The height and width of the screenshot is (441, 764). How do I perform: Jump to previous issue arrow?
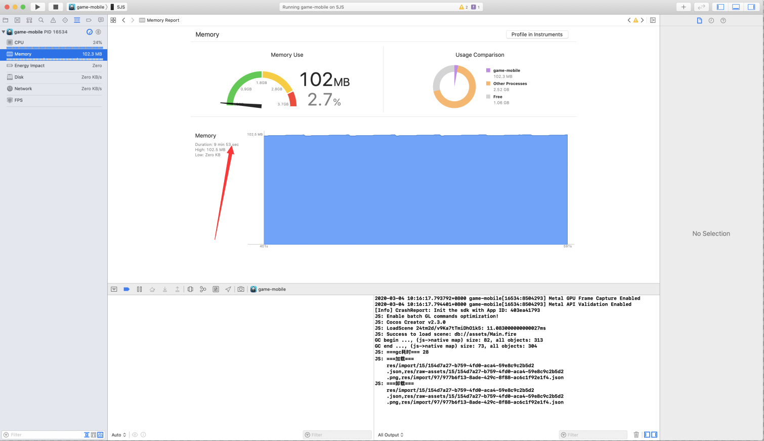point(629,20)
